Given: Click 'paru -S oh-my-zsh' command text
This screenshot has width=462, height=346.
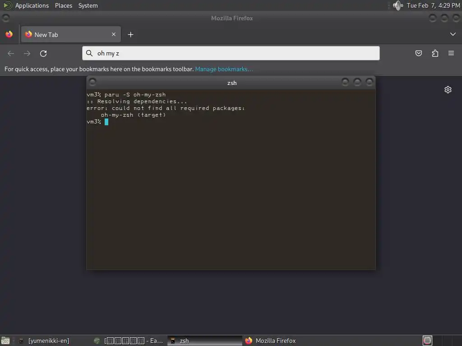Looking at the screenshot, I should [135, 95].
